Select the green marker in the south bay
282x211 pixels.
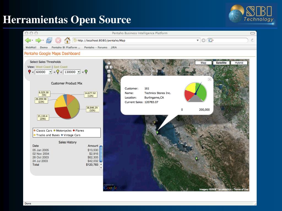click(x=196, y=159)
